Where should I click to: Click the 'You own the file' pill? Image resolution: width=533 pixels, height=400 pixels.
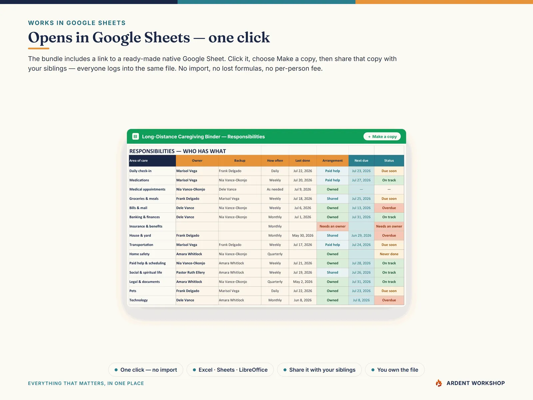click(x=395, y=370)
